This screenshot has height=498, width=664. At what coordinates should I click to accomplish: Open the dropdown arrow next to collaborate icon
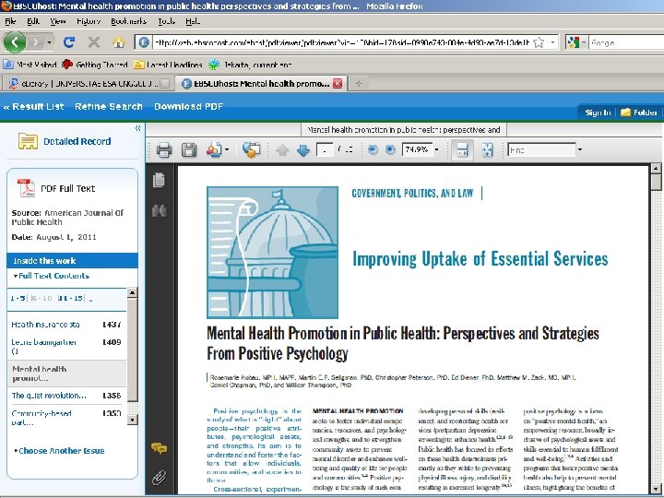click(227, 150)
